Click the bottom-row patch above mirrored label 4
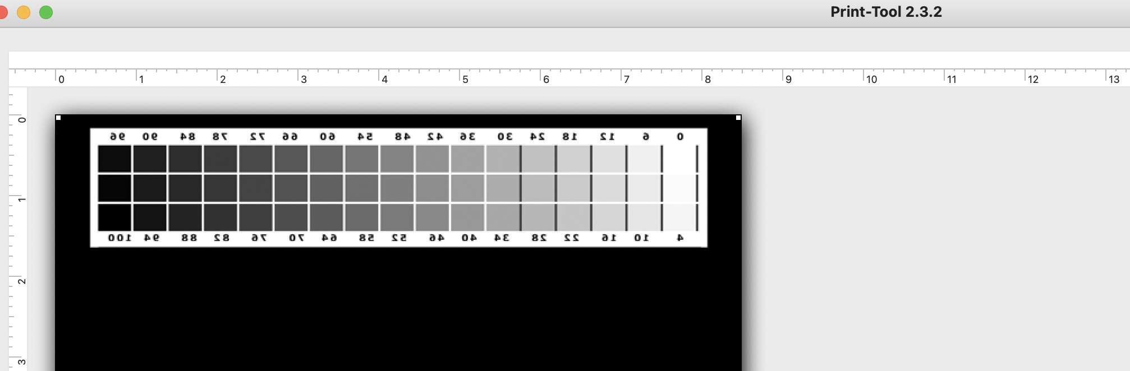This screenshot has height=371, width=1130. (x=679, y=217)
